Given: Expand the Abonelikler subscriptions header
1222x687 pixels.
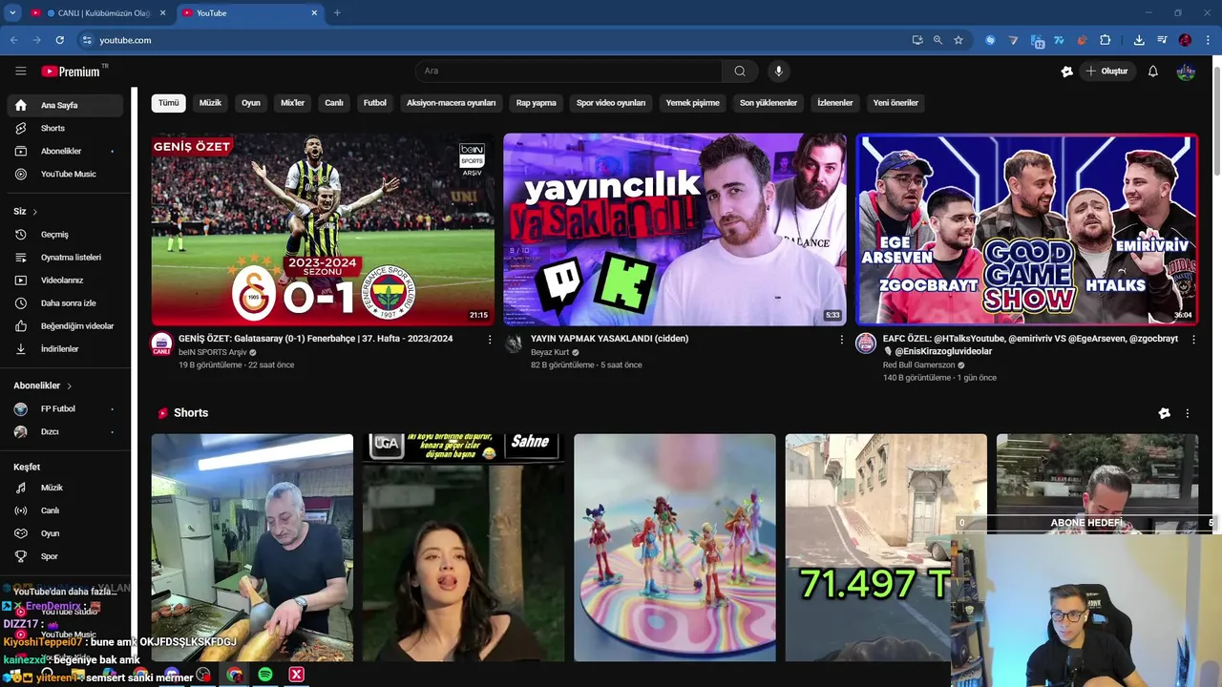Looking at the screenshot, I should tap(43, 385).
